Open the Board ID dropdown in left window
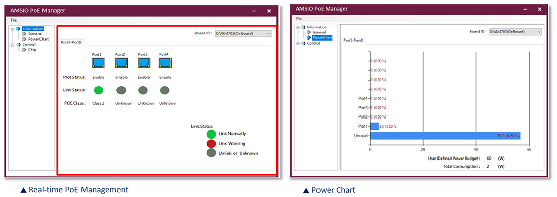The width and height of the screenshot is (557, 197). point(243,33)
